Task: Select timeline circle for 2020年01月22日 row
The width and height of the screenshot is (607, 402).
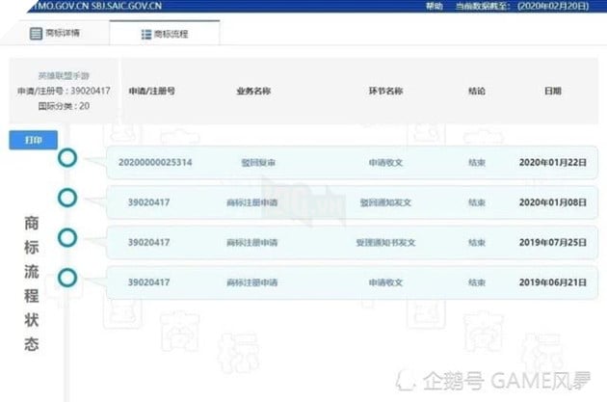Action: [67, 158]
